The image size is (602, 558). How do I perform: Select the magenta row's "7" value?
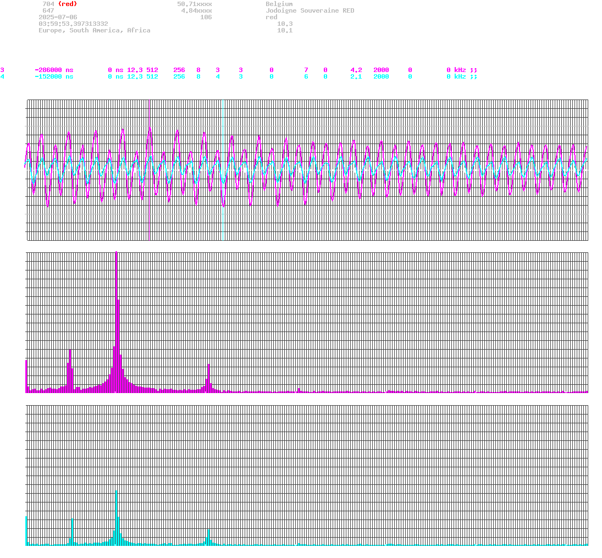pos(306,70)
